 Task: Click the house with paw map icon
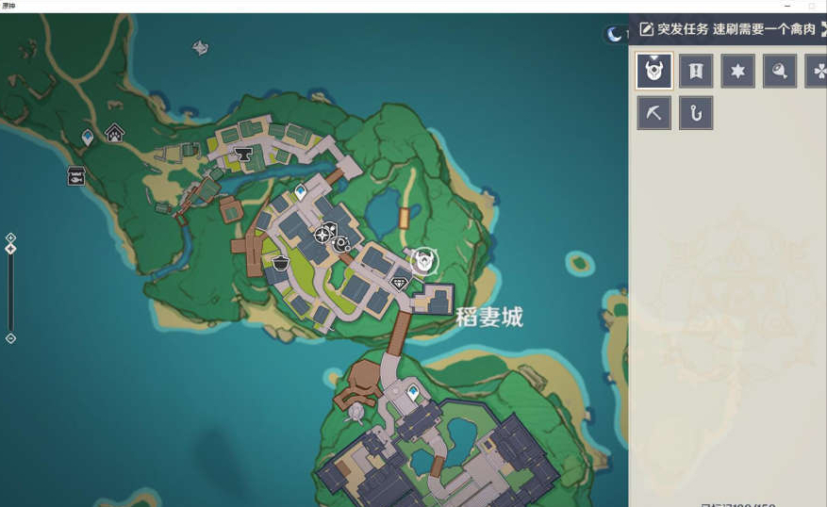[114, 133]
